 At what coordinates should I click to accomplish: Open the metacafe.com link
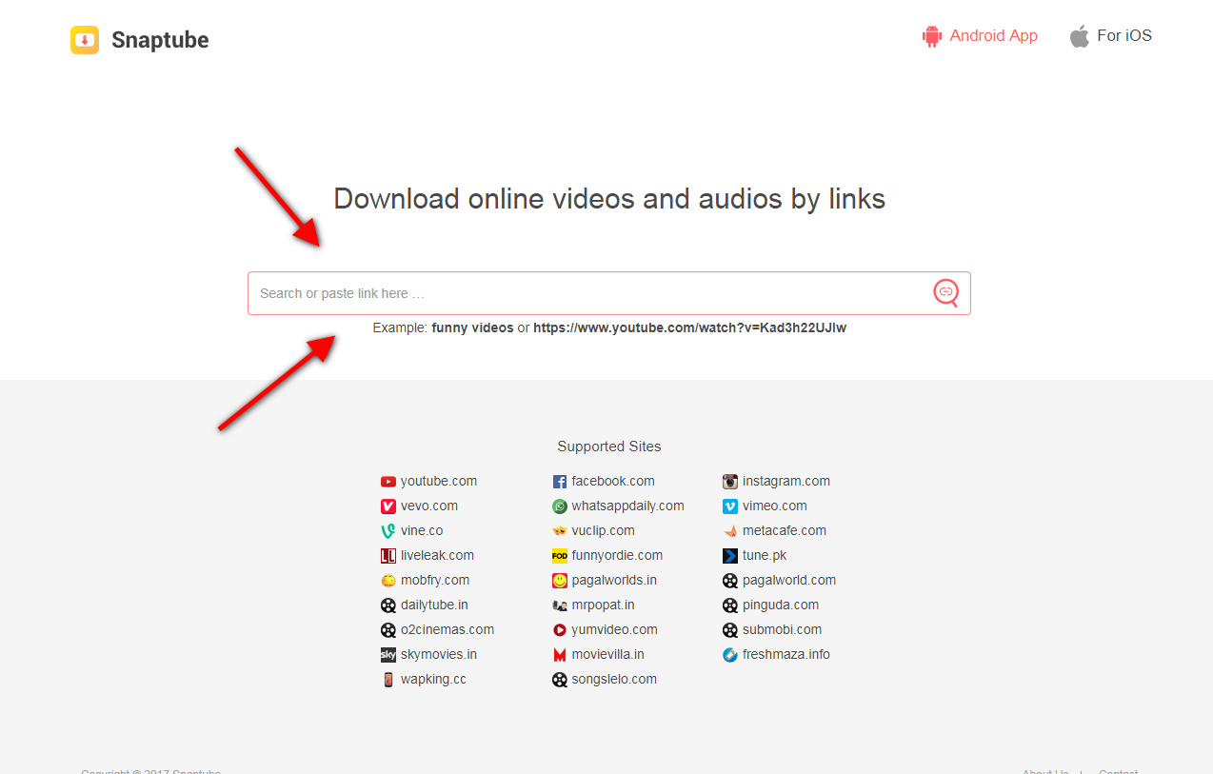[785, 530]
